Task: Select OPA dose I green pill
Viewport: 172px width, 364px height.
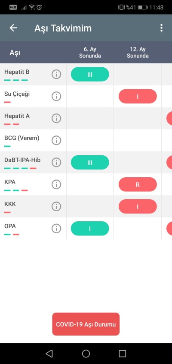Action: click(90, 229)
